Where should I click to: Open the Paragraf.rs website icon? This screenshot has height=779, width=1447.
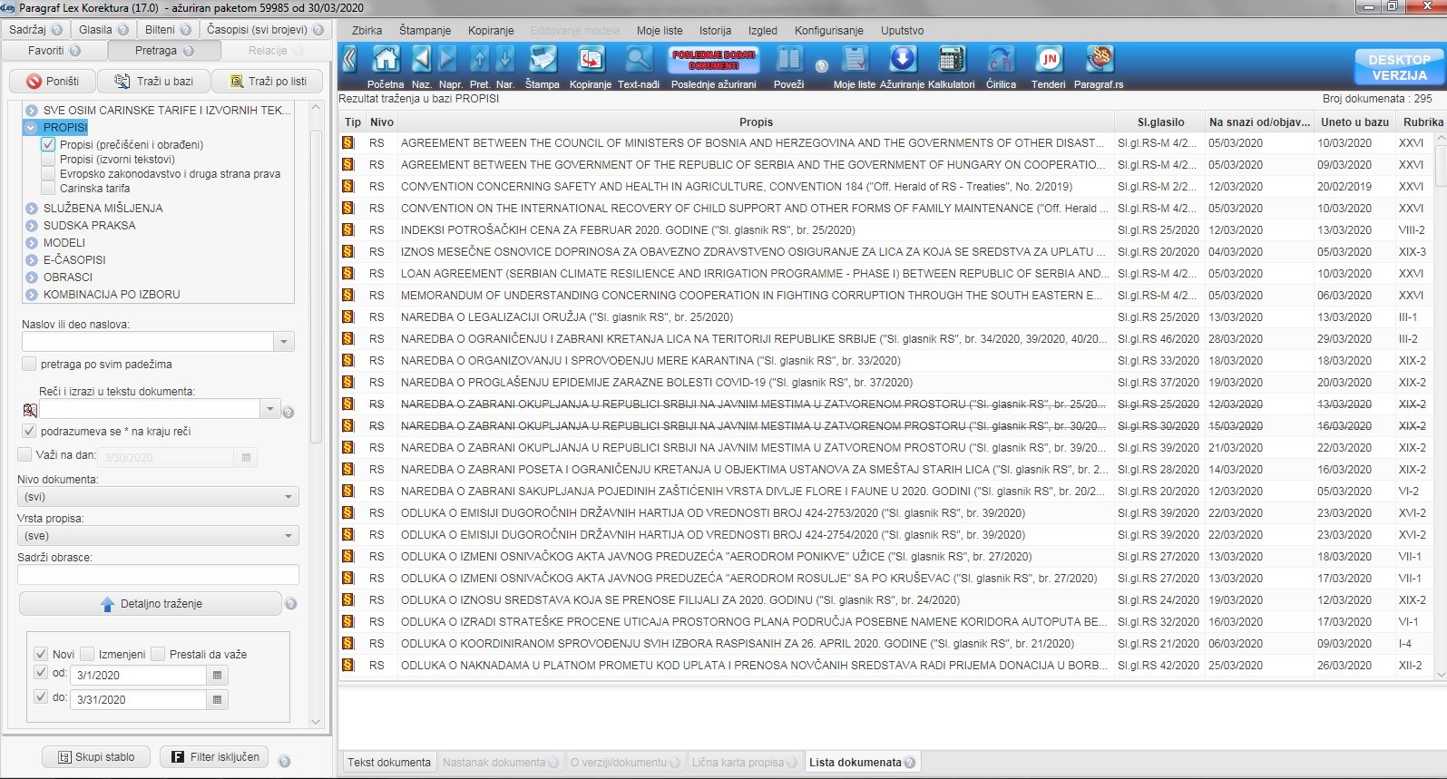1099,61
